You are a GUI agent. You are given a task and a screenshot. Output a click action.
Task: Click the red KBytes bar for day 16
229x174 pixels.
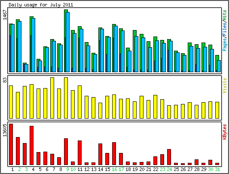click(x=114, y=154)
